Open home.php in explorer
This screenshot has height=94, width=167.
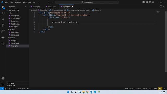click(x=15, y=43)
